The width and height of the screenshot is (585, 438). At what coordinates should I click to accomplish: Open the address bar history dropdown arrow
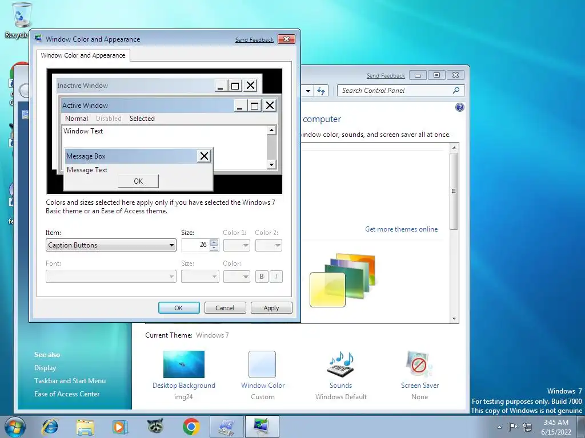click(308, 91)
